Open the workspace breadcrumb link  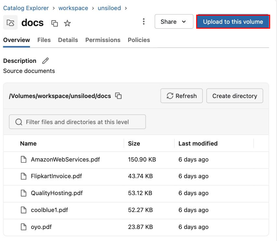click(x=73, y=8)
